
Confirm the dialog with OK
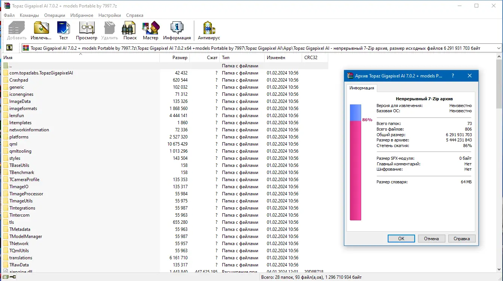pos(401,238)
